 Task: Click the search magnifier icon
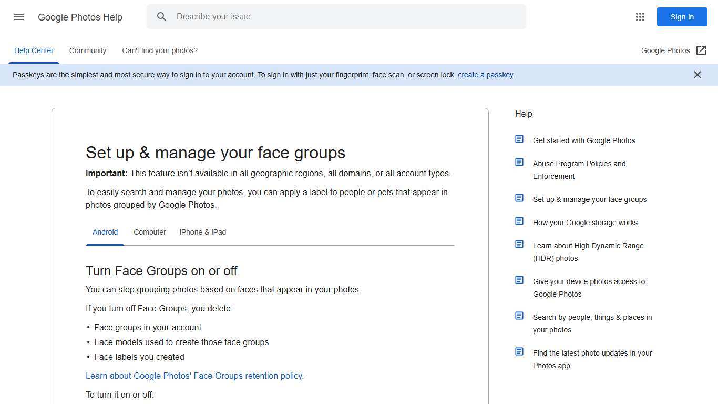pos(162,16)
